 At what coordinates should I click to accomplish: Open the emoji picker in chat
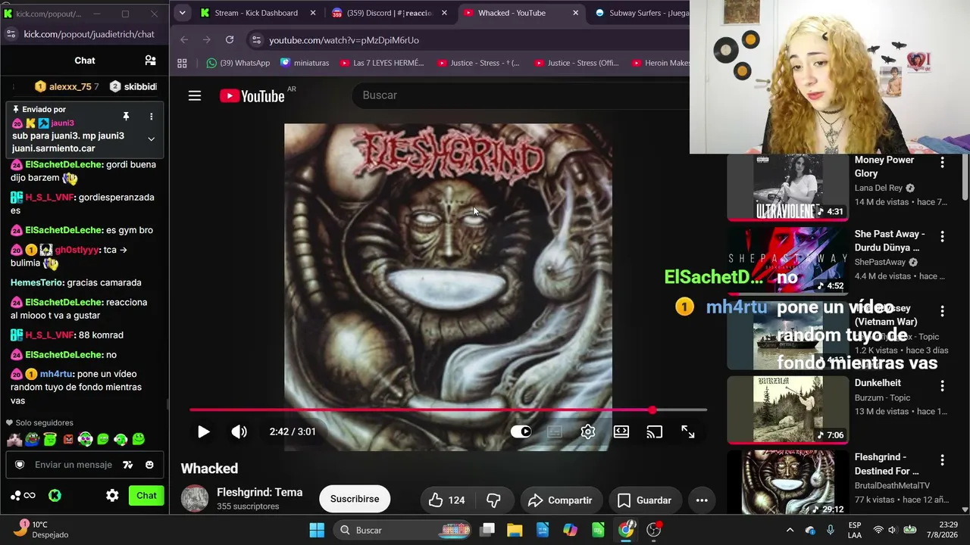point(149,465)
